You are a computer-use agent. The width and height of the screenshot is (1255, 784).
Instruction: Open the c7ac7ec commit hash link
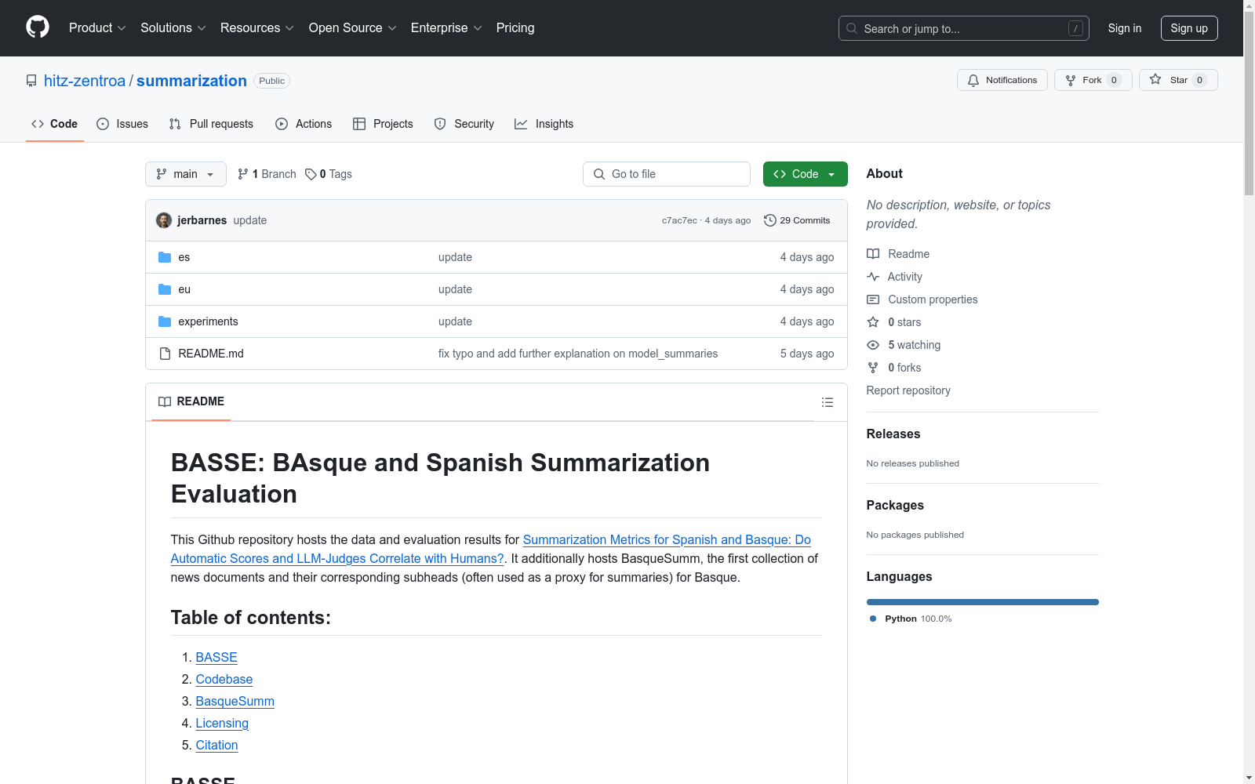click(x=679, y=220)
